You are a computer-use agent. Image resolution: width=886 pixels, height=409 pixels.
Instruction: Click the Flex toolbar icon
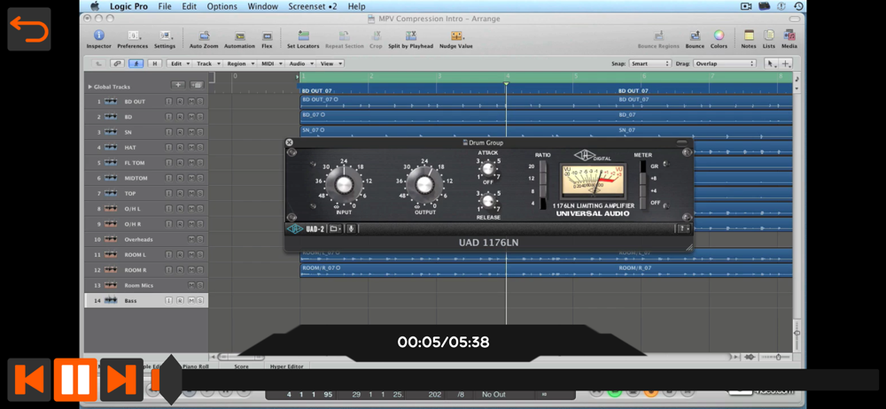coord(267,39)
